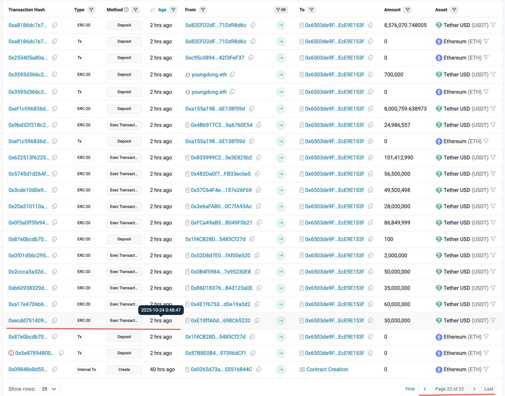Filter by To column
505x396 pixels.
click(311, 10)
